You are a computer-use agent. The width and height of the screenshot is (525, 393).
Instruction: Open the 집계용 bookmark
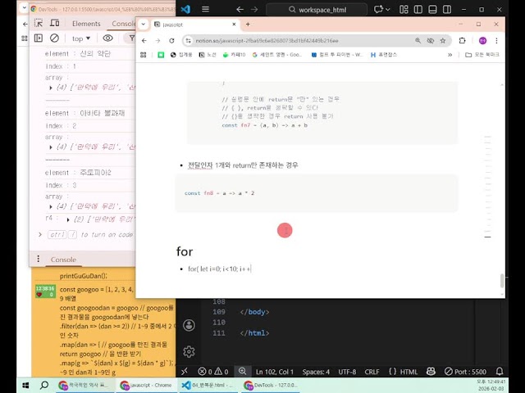pyautogui.click(x=181, y=55)
